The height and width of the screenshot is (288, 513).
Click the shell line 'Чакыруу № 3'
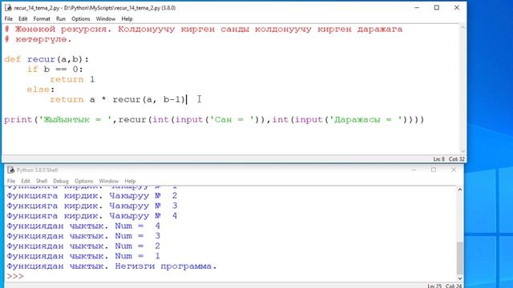pos(92,206)
